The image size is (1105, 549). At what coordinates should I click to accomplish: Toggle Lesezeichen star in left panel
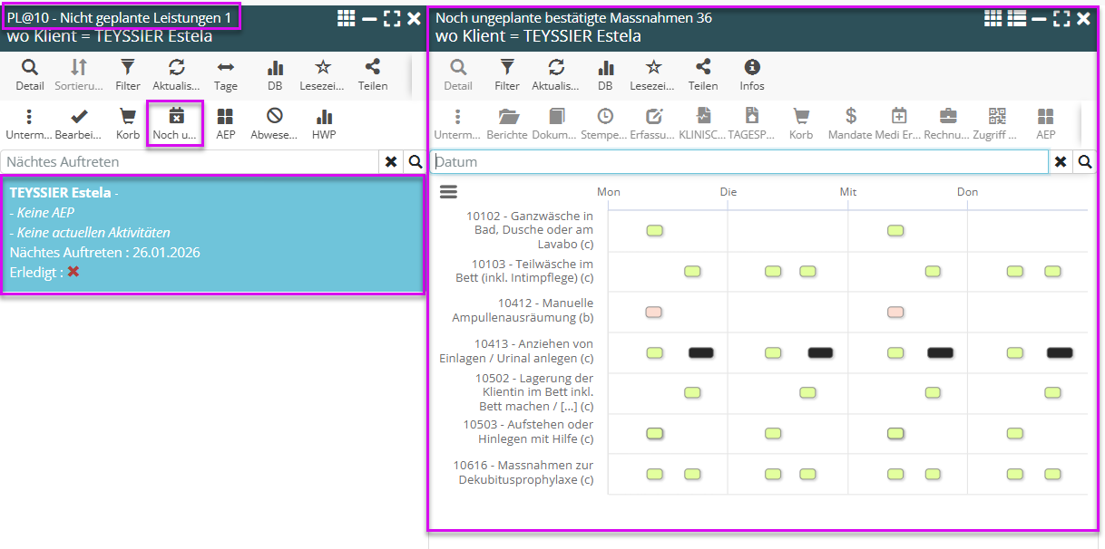pos(322,74)
